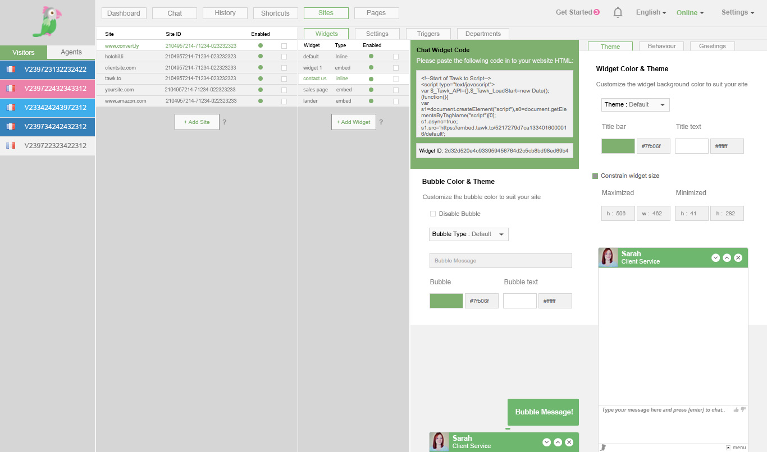Expand the Bubble Type dropdown

point(469,234)
